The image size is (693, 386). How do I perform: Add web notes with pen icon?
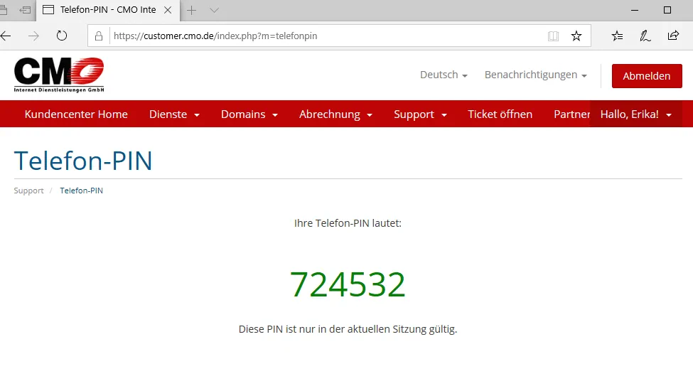(x=645, y=36)
